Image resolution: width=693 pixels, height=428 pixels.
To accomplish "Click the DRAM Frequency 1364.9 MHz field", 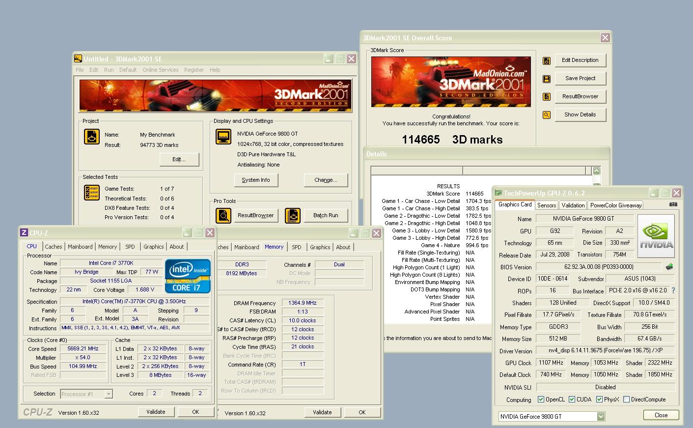I will coord(303,303).
